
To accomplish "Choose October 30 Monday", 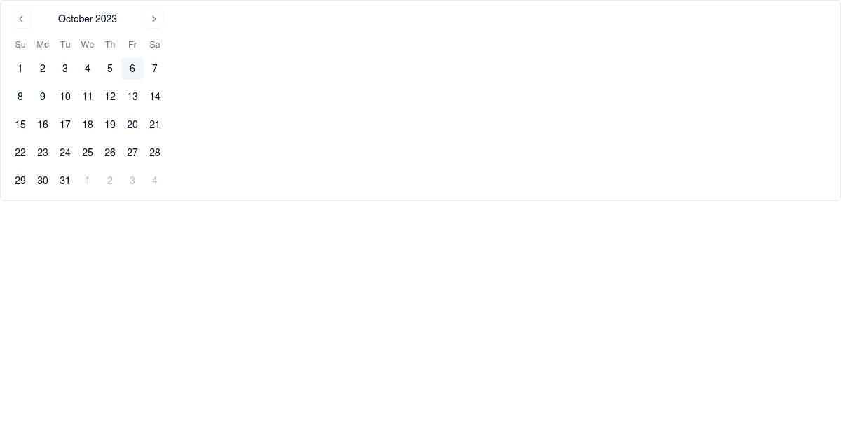I will pos(43,181).
